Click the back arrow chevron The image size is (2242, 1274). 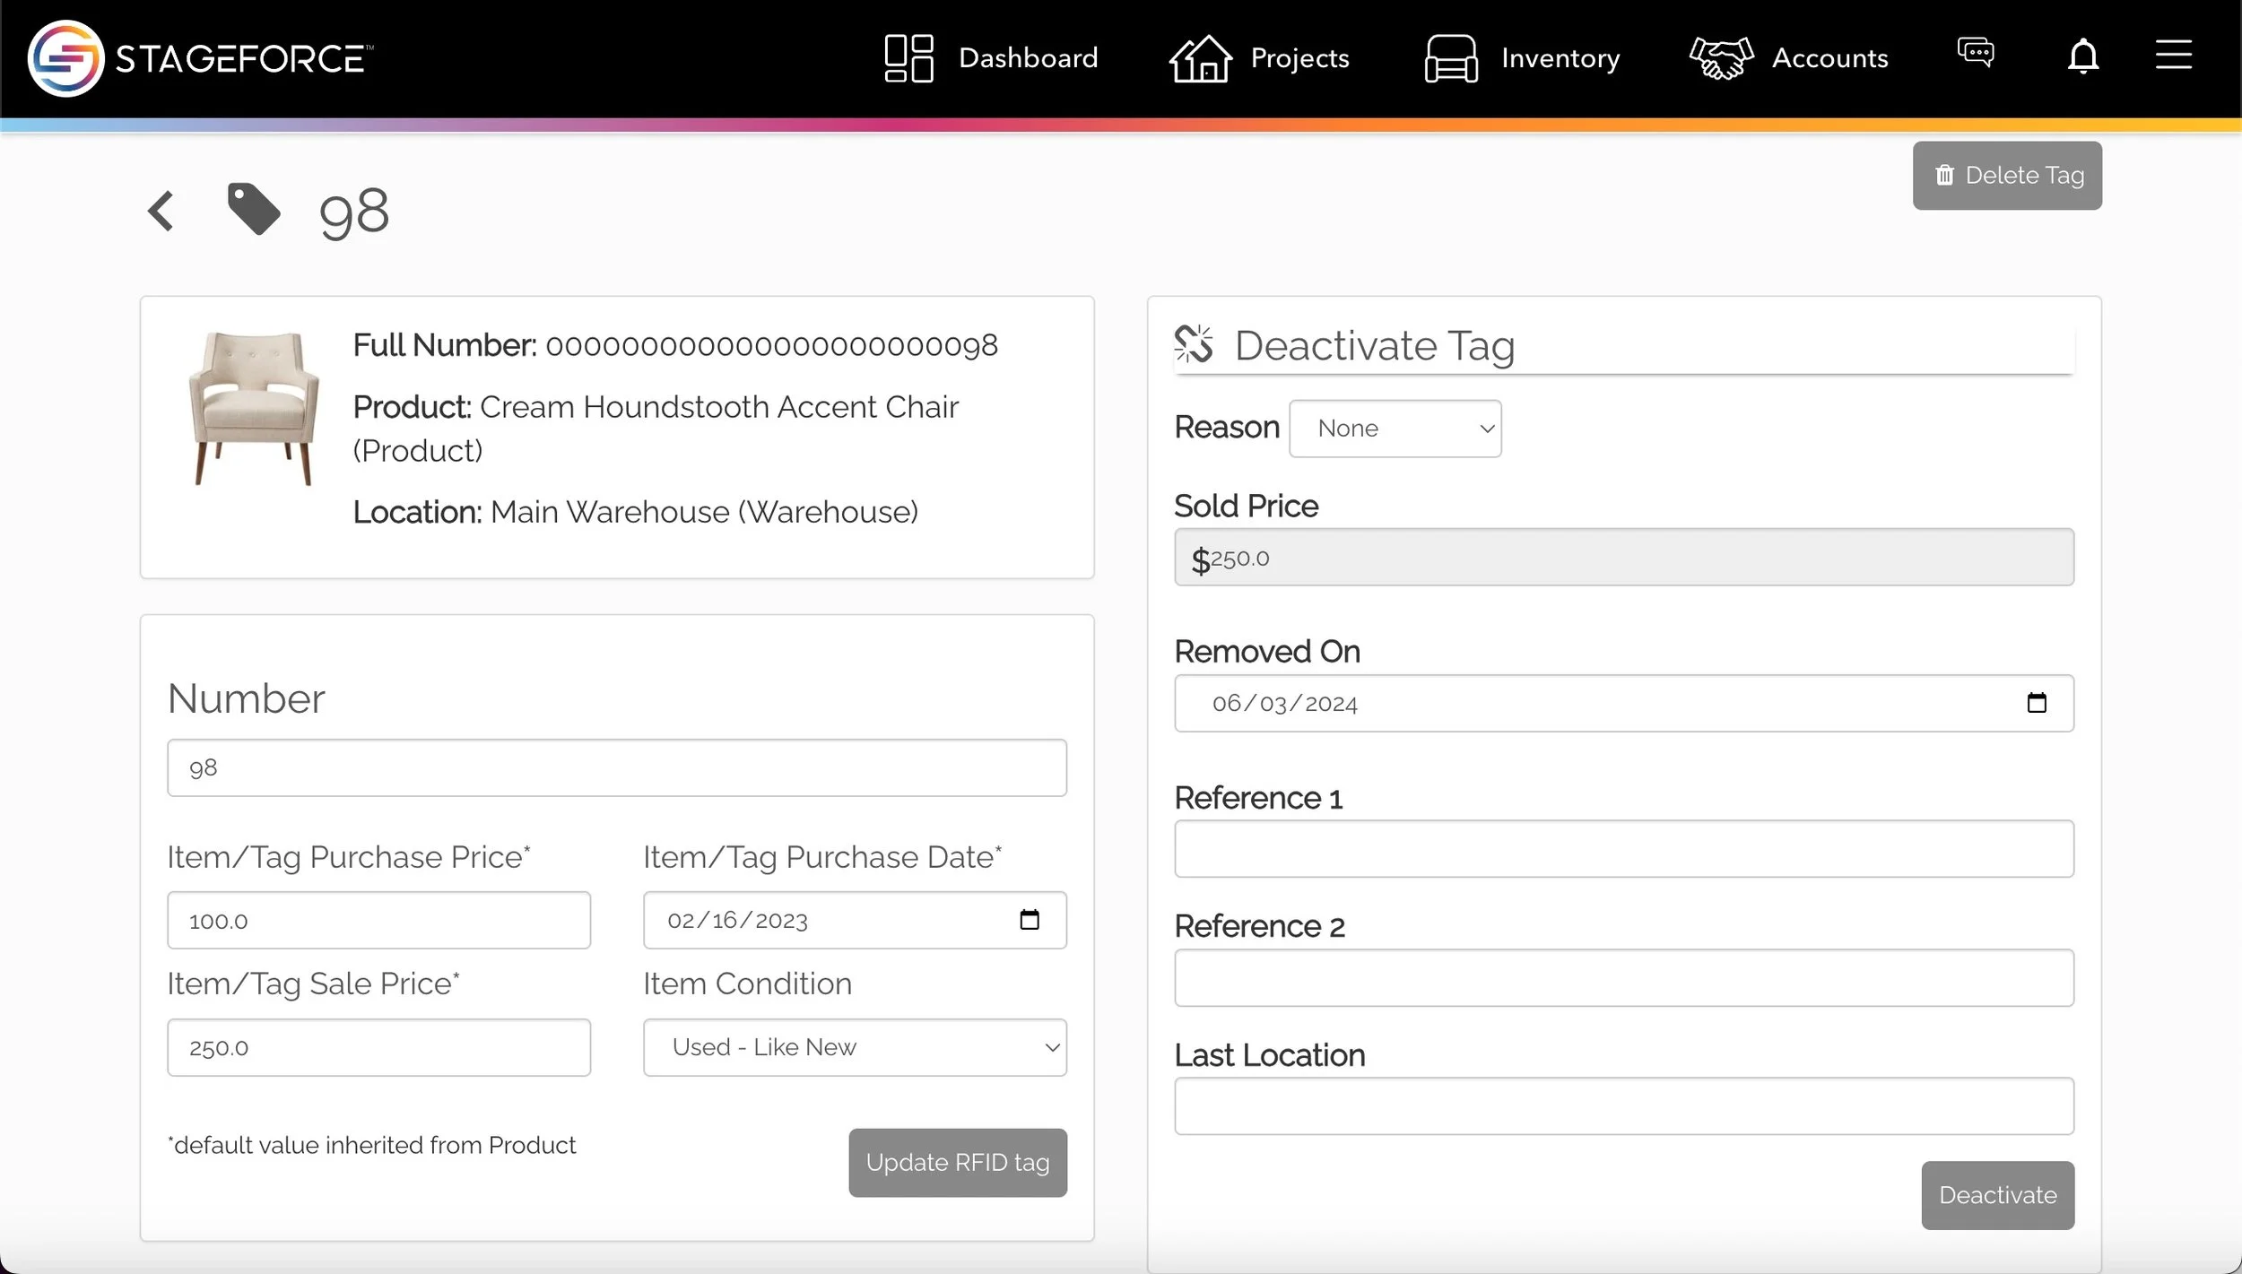tap(161, 212)
